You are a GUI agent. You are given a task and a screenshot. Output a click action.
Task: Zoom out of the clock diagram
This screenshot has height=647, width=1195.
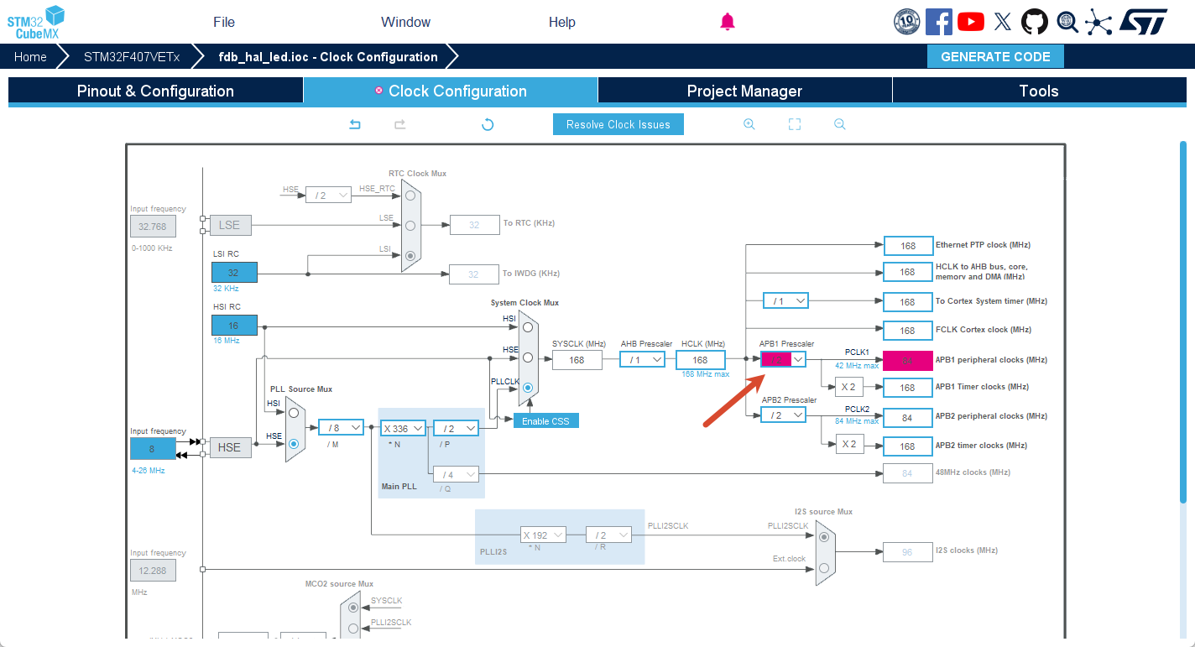pyautogui.click(x=840, y=124)
